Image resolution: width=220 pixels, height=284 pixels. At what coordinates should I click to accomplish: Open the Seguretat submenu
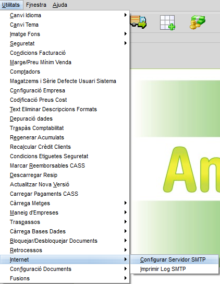pos(65,43)
